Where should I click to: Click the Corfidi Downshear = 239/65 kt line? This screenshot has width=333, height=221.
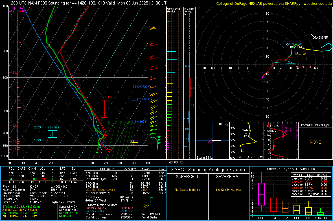[x=109, y=214]
